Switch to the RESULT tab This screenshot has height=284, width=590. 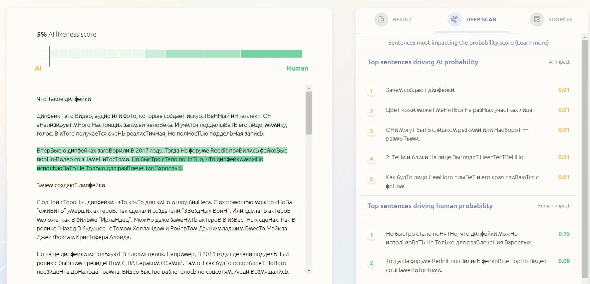pos(402,20)
